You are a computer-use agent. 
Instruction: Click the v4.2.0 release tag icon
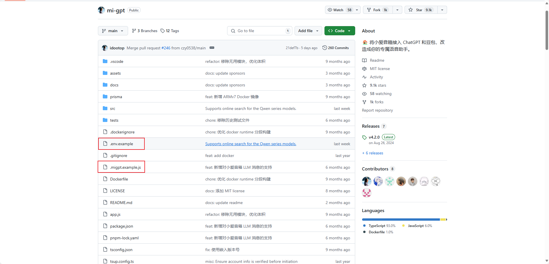click(364, 137)
